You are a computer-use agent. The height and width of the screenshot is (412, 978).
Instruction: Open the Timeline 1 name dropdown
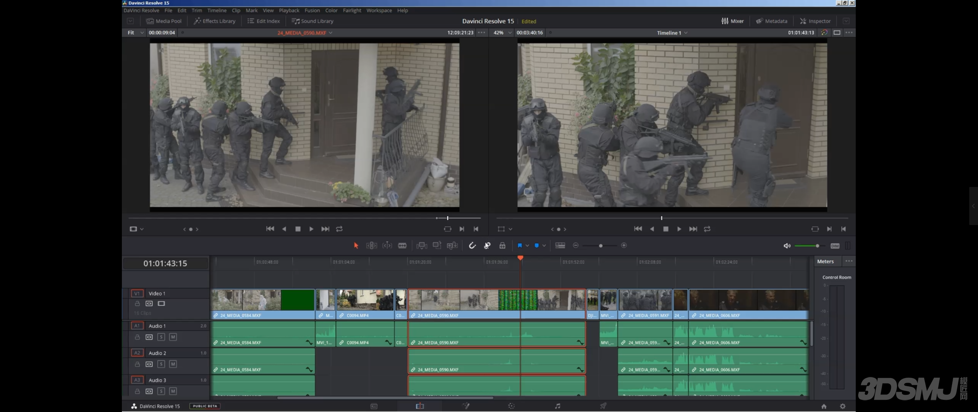click(x=672, y=33)
